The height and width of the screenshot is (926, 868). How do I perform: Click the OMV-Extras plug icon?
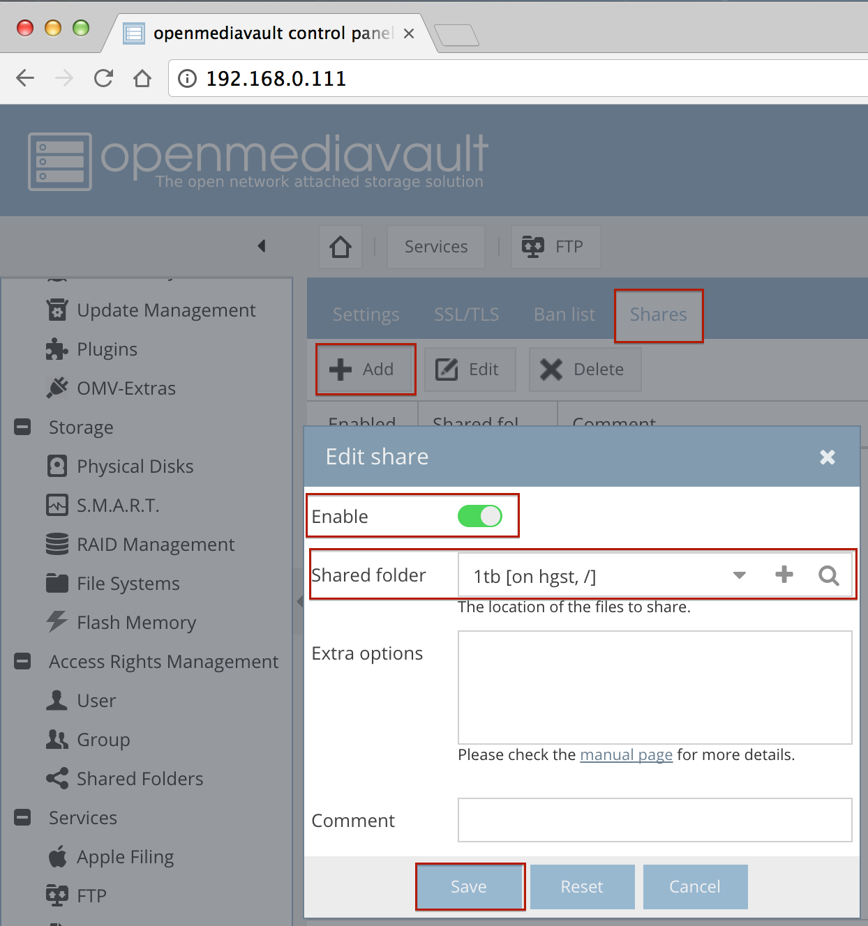(x=57, y=388)
